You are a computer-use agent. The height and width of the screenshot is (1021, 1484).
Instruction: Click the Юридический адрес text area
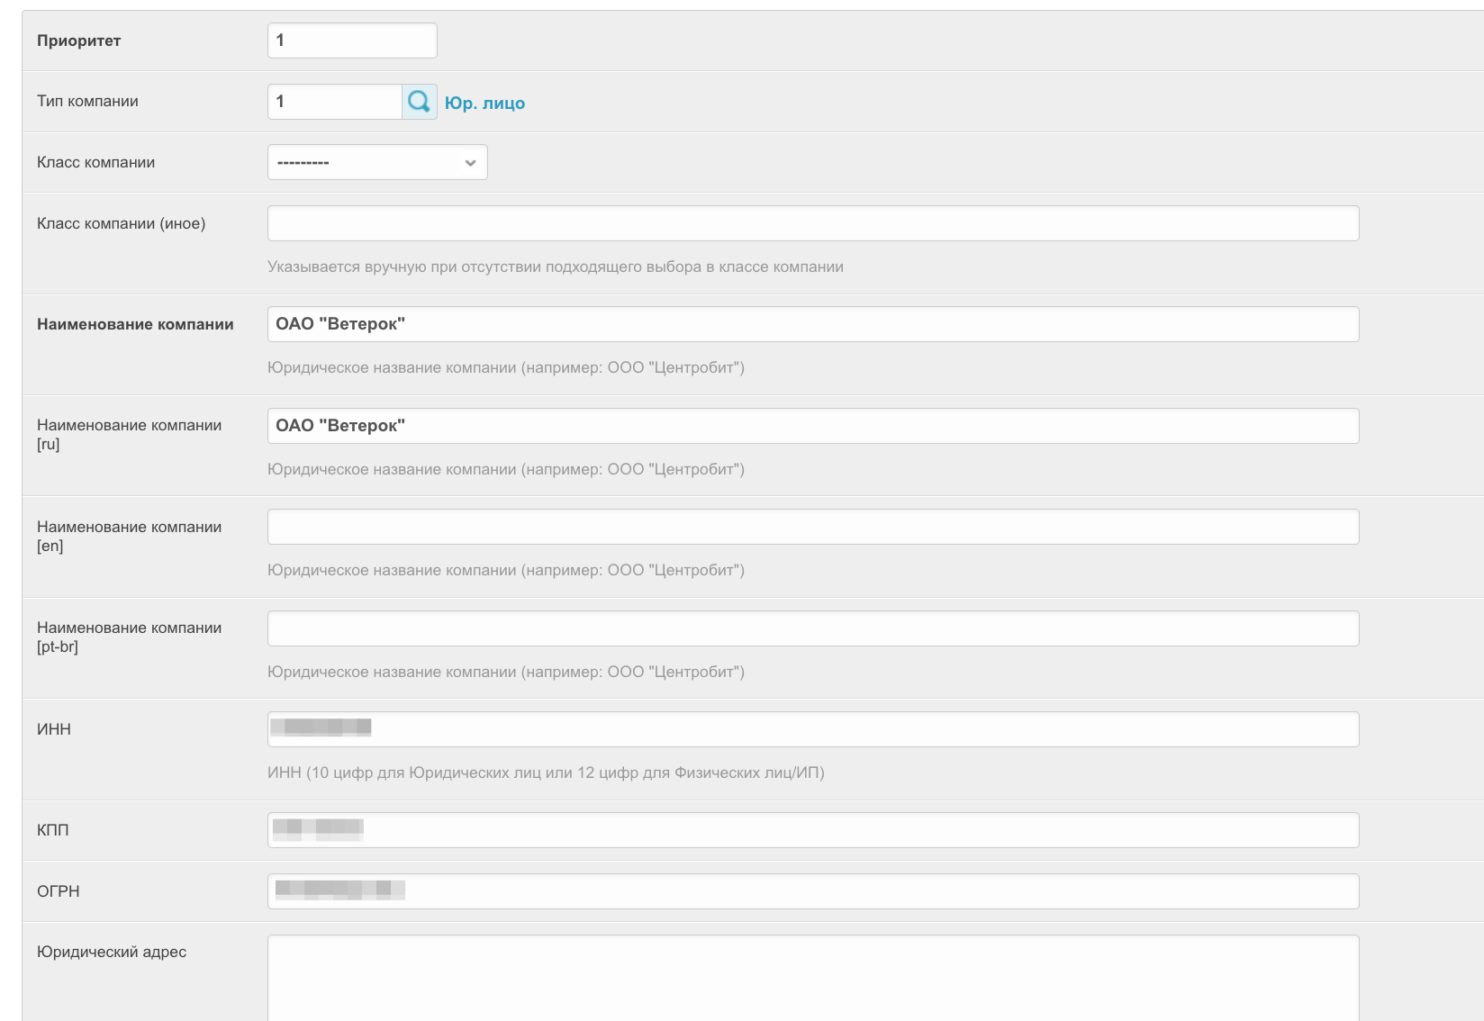pos(812,977)
